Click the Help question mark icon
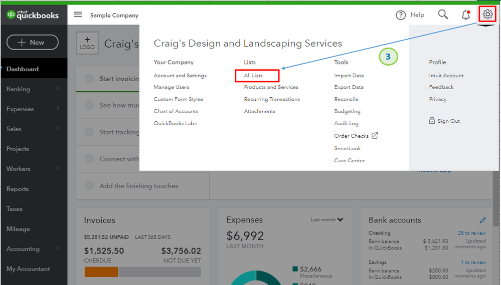This screenshot has width=501, height=285. pos(401,15)
